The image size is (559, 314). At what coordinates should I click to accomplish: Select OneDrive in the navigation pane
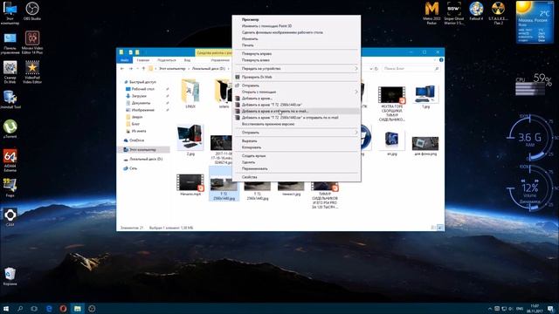pyautogui.click(x=136, y=140)
